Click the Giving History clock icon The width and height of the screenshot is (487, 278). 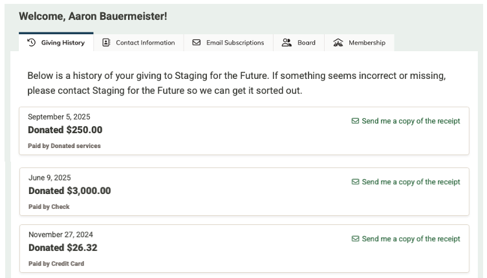tap(31, 43)
